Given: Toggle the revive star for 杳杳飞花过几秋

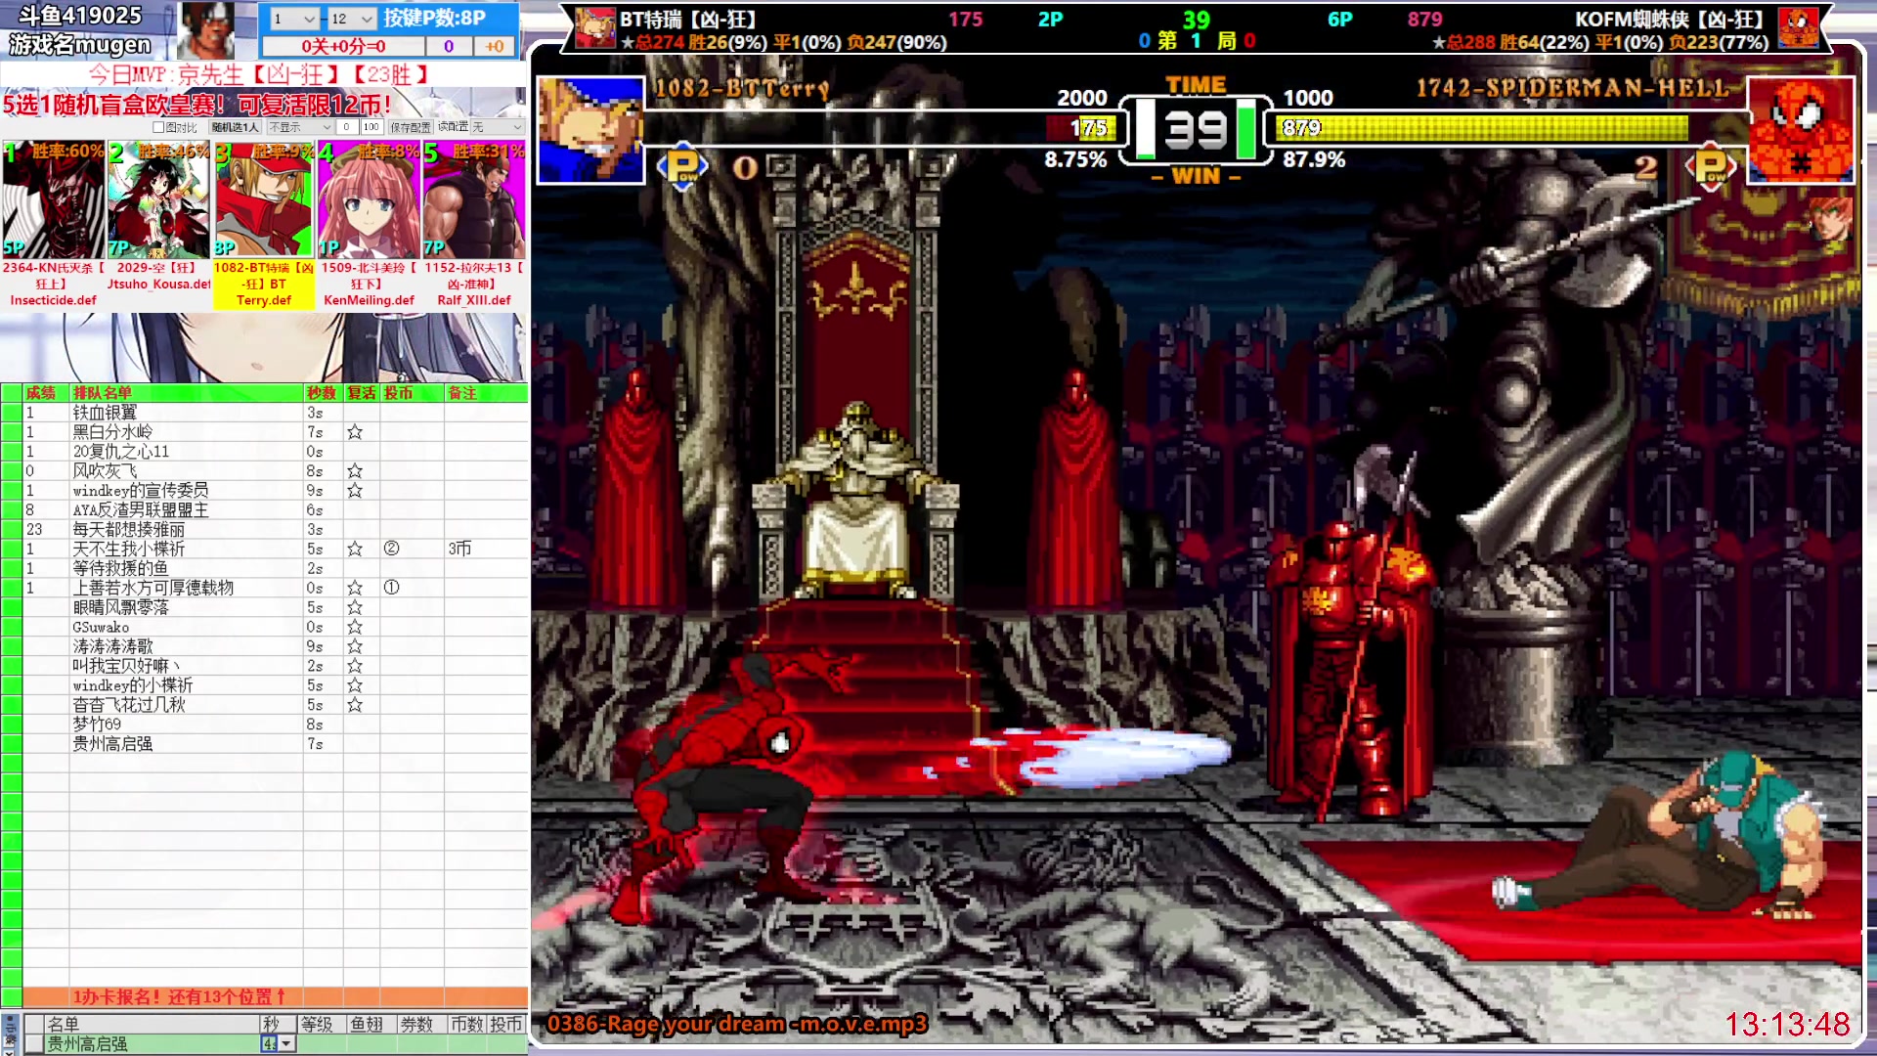Looking at the screenshot, I should (x=355, y=705).
